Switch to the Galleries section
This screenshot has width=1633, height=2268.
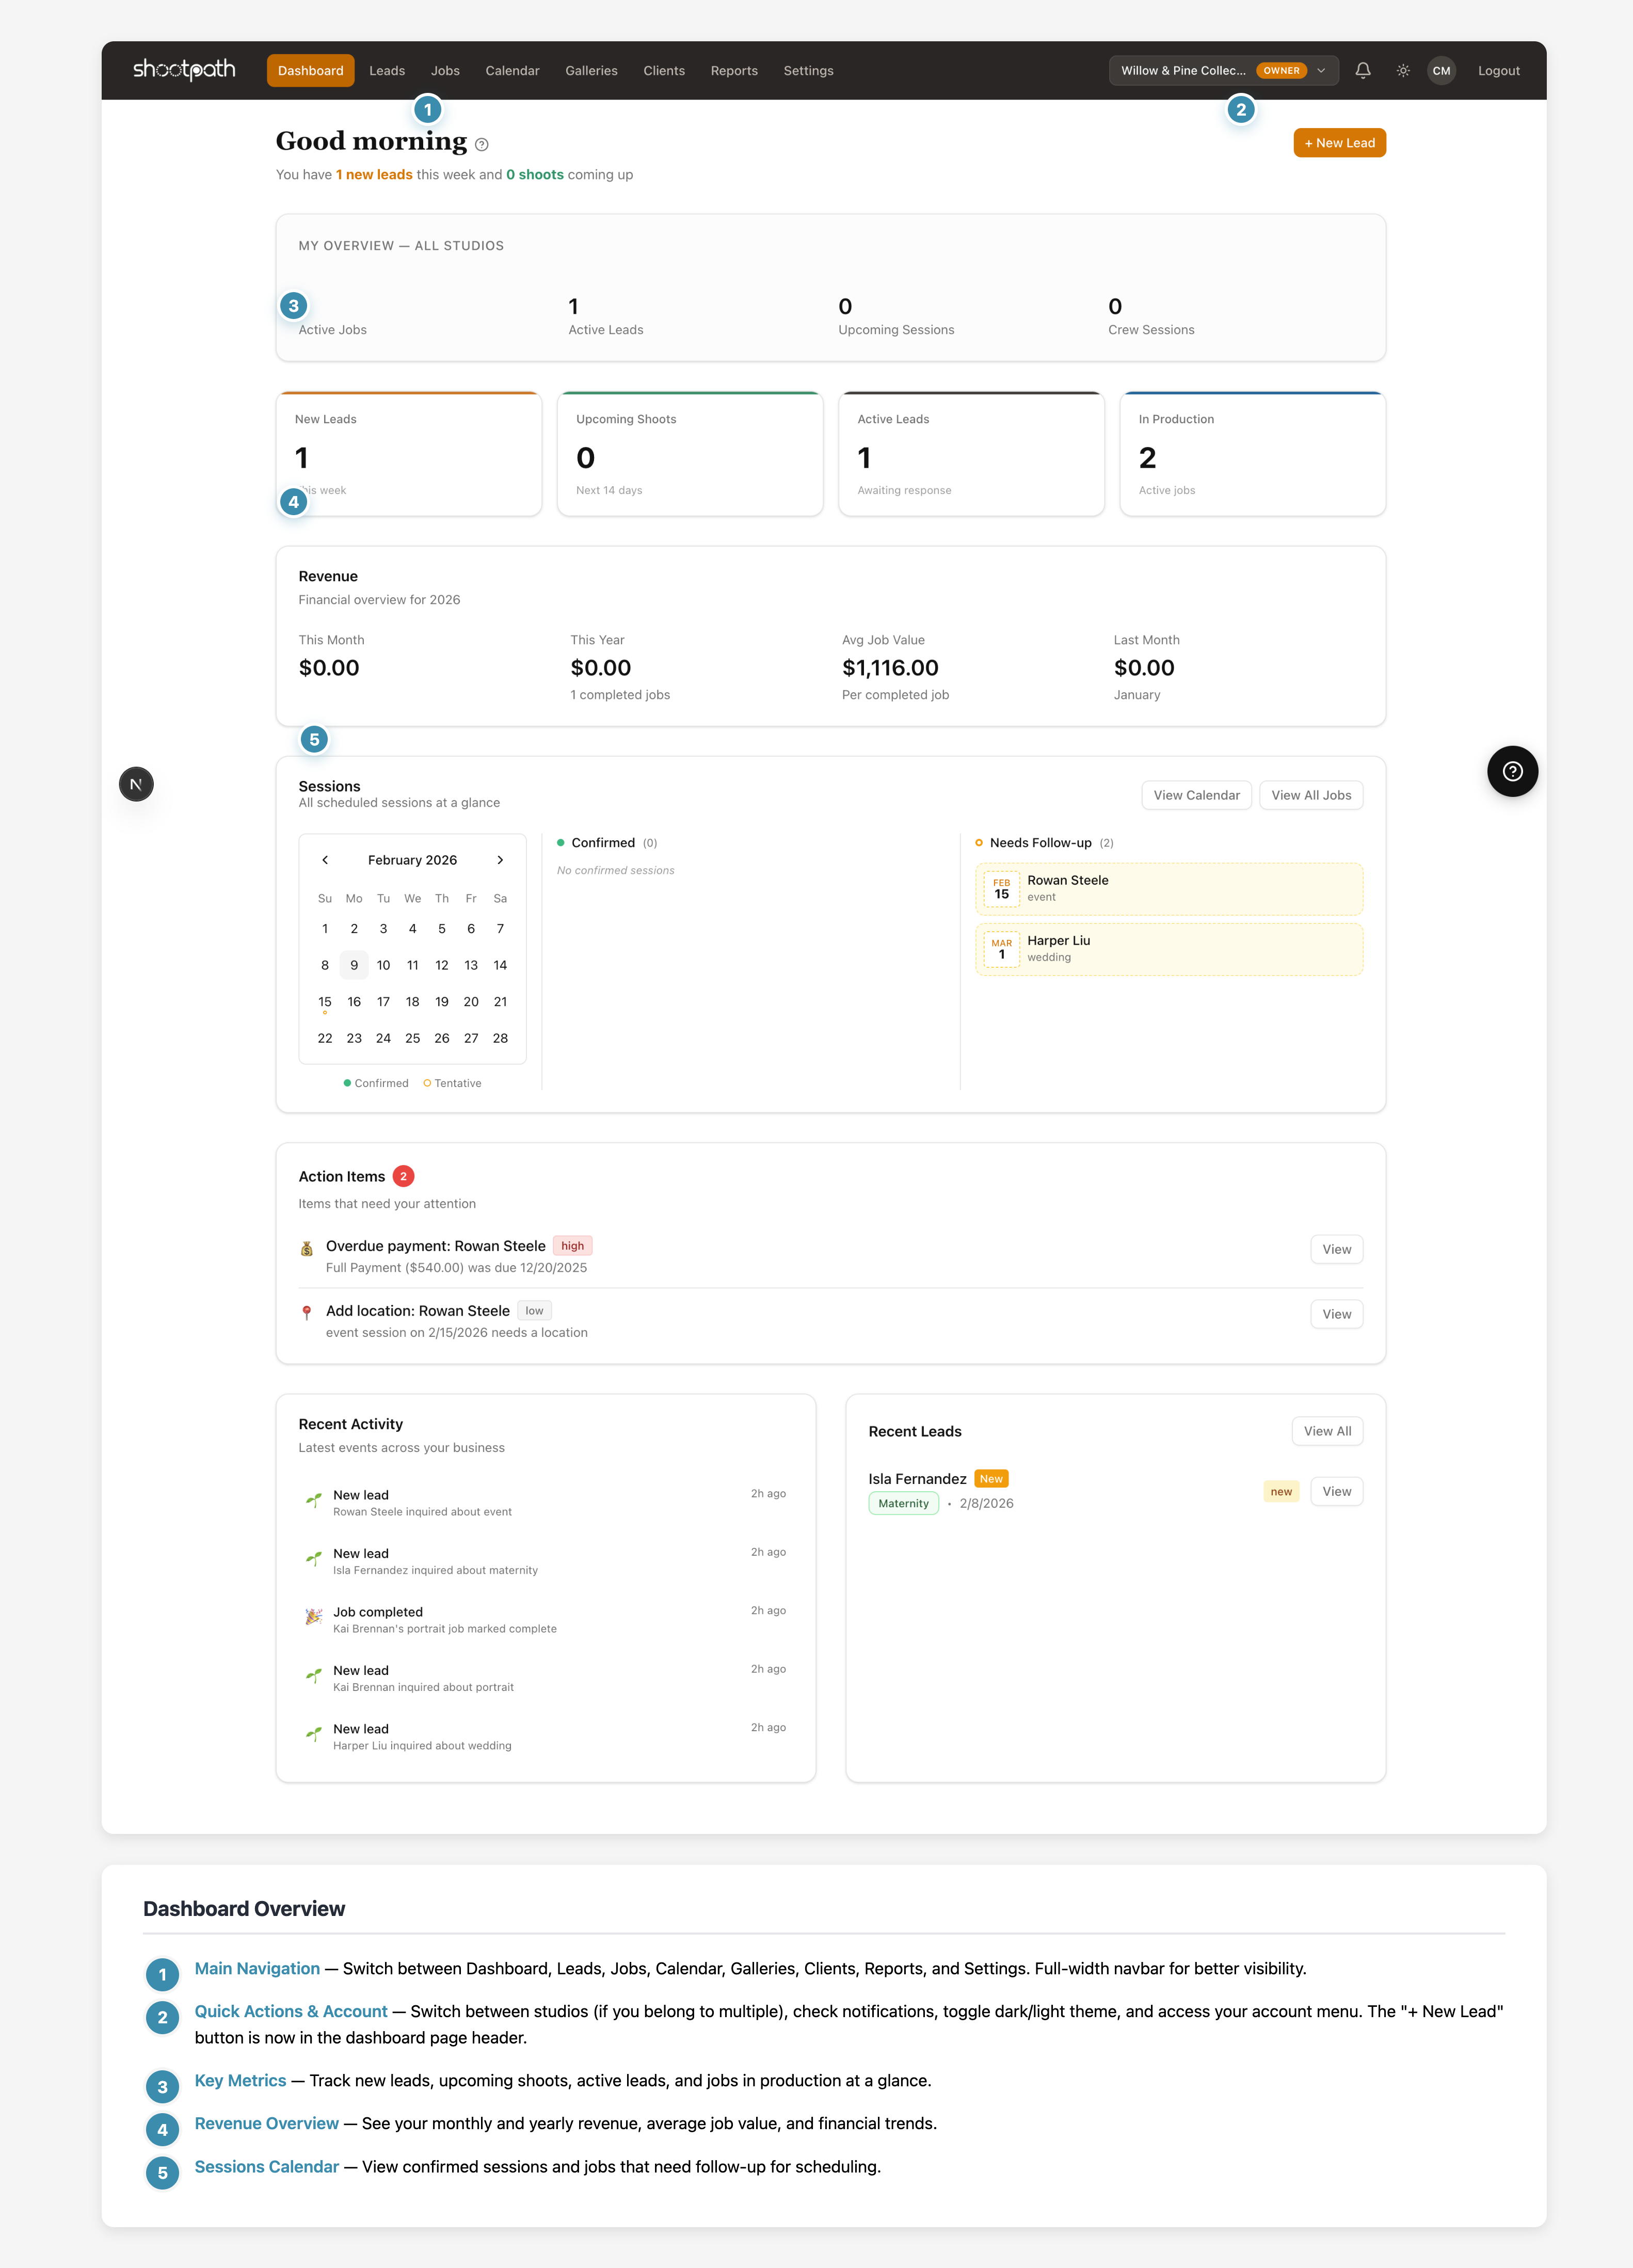pyautogui.click(x=591, y=70)
